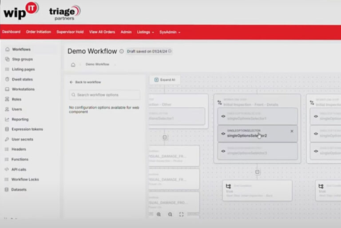This screenshot has height=228, width=341.
Task: Click info icon next to Demo Workflow title
Action: click(x=122, y=52)
